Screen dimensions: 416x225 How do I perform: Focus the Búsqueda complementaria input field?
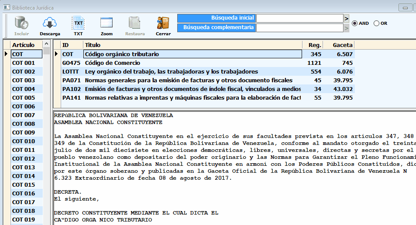(x=299, y=28)
